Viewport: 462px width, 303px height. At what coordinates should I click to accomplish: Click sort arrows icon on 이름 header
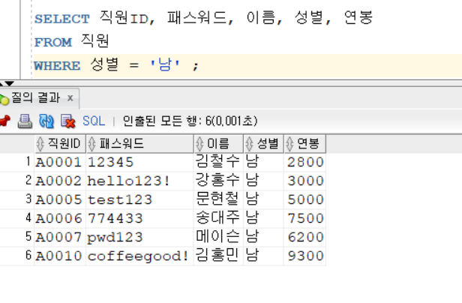click(x=199, y=144)
